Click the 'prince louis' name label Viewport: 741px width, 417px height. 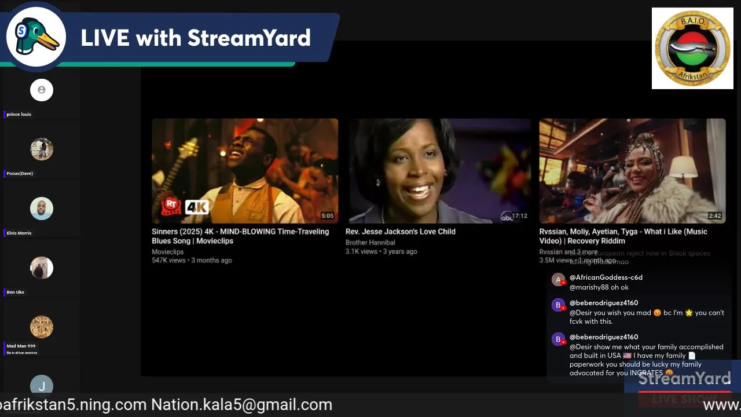click(x=19, y=115)
